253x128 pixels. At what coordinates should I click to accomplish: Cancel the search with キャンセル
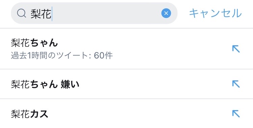click(216, 13)
